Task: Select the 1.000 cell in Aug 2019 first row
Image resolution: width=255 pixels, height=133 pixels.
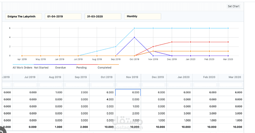Action: pyautogui.click(x=51, y=92)
